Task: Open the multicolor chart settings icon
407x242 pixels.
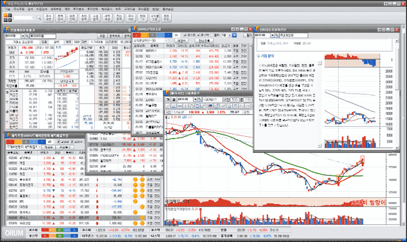Action: pyautogui.click(x=210, y=106)
